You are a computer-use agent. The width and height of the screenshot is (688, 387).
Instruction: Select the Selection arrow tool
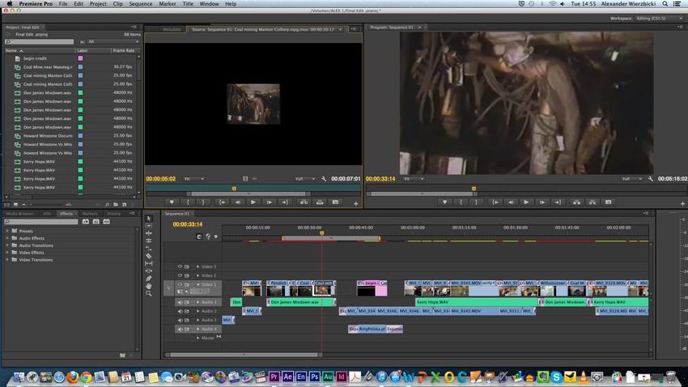[x=149, y=218]
